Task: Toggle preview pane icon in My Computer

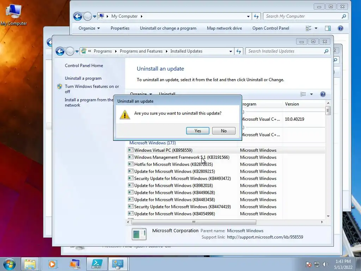Action: [x=328, y=28]
